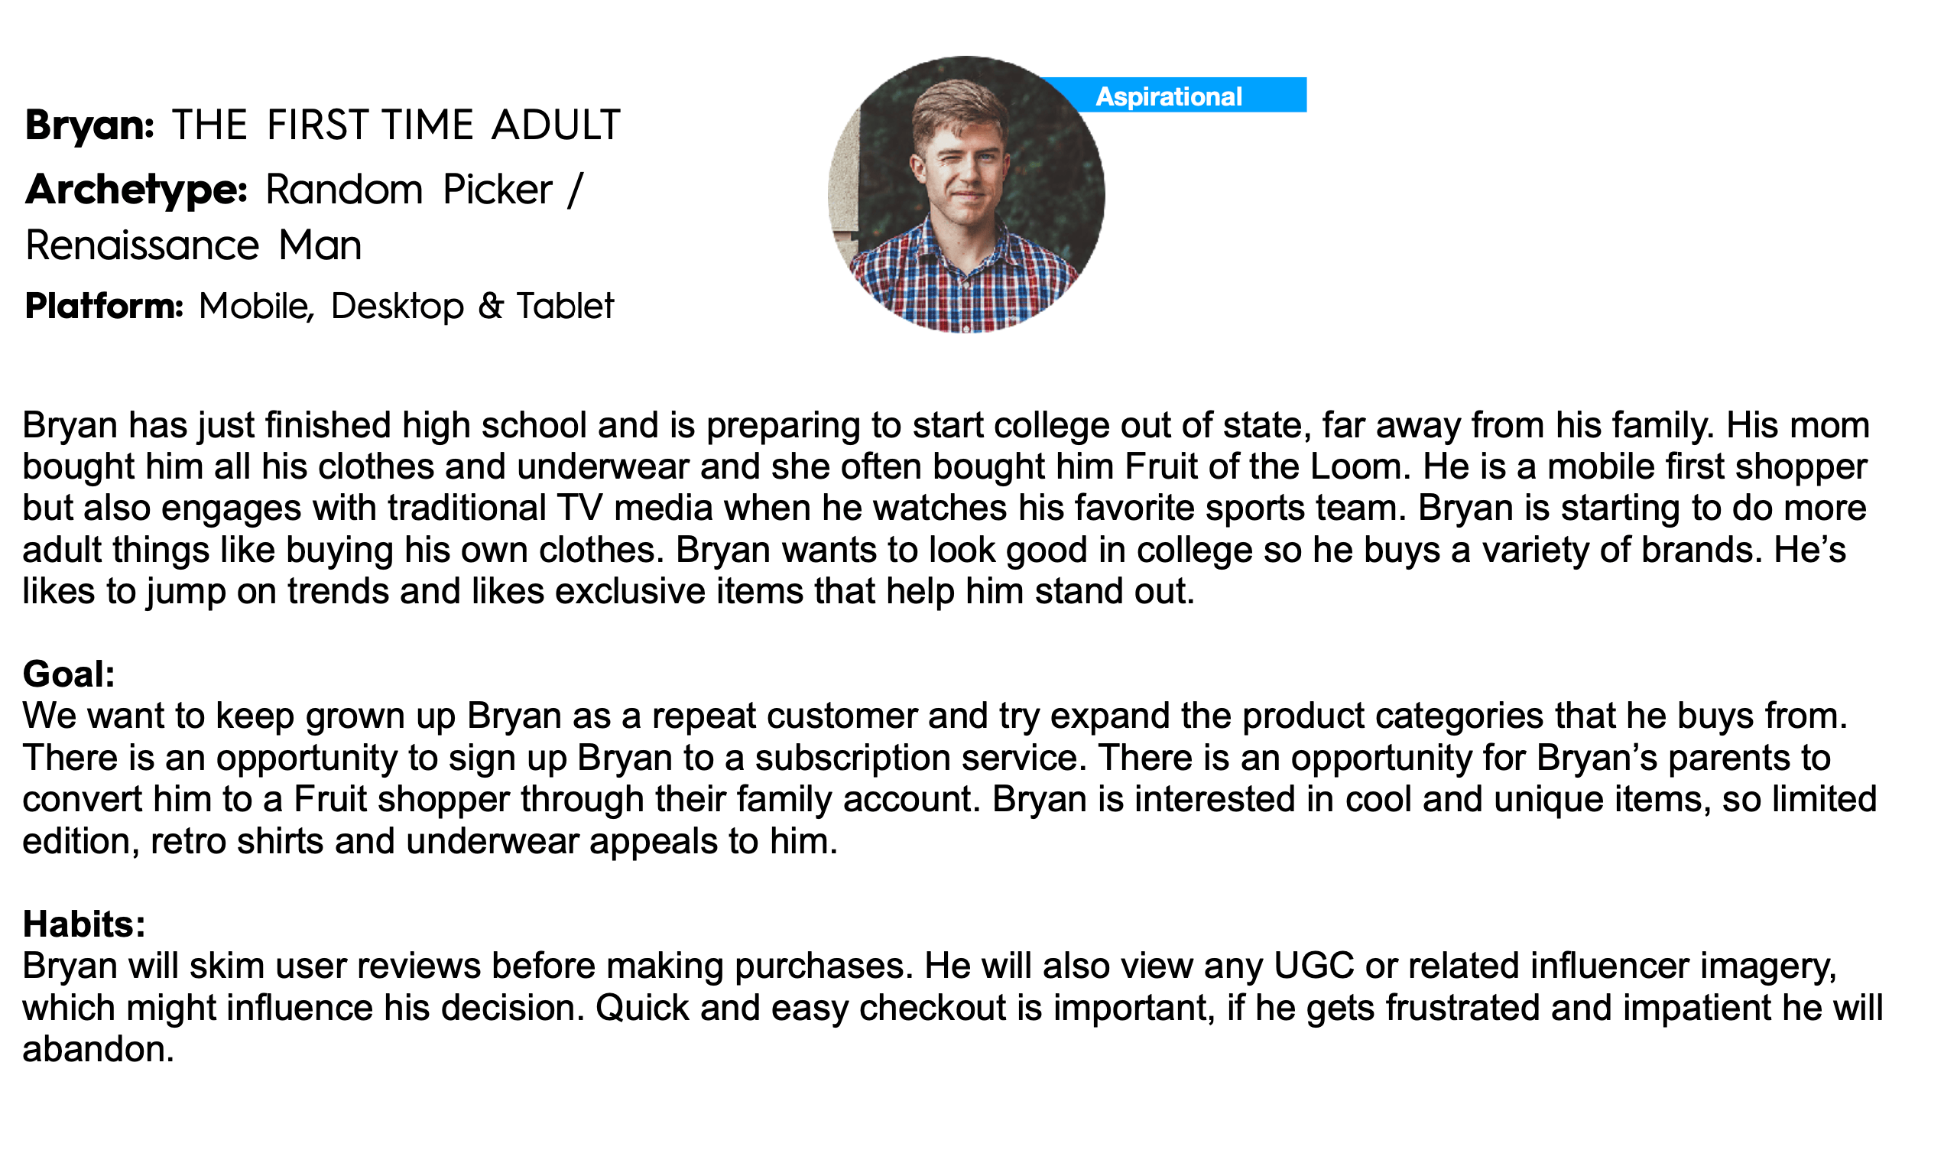Click the "Random Picker /" archetype text
Viewport: 1957px width, 1176px height.
424,190
